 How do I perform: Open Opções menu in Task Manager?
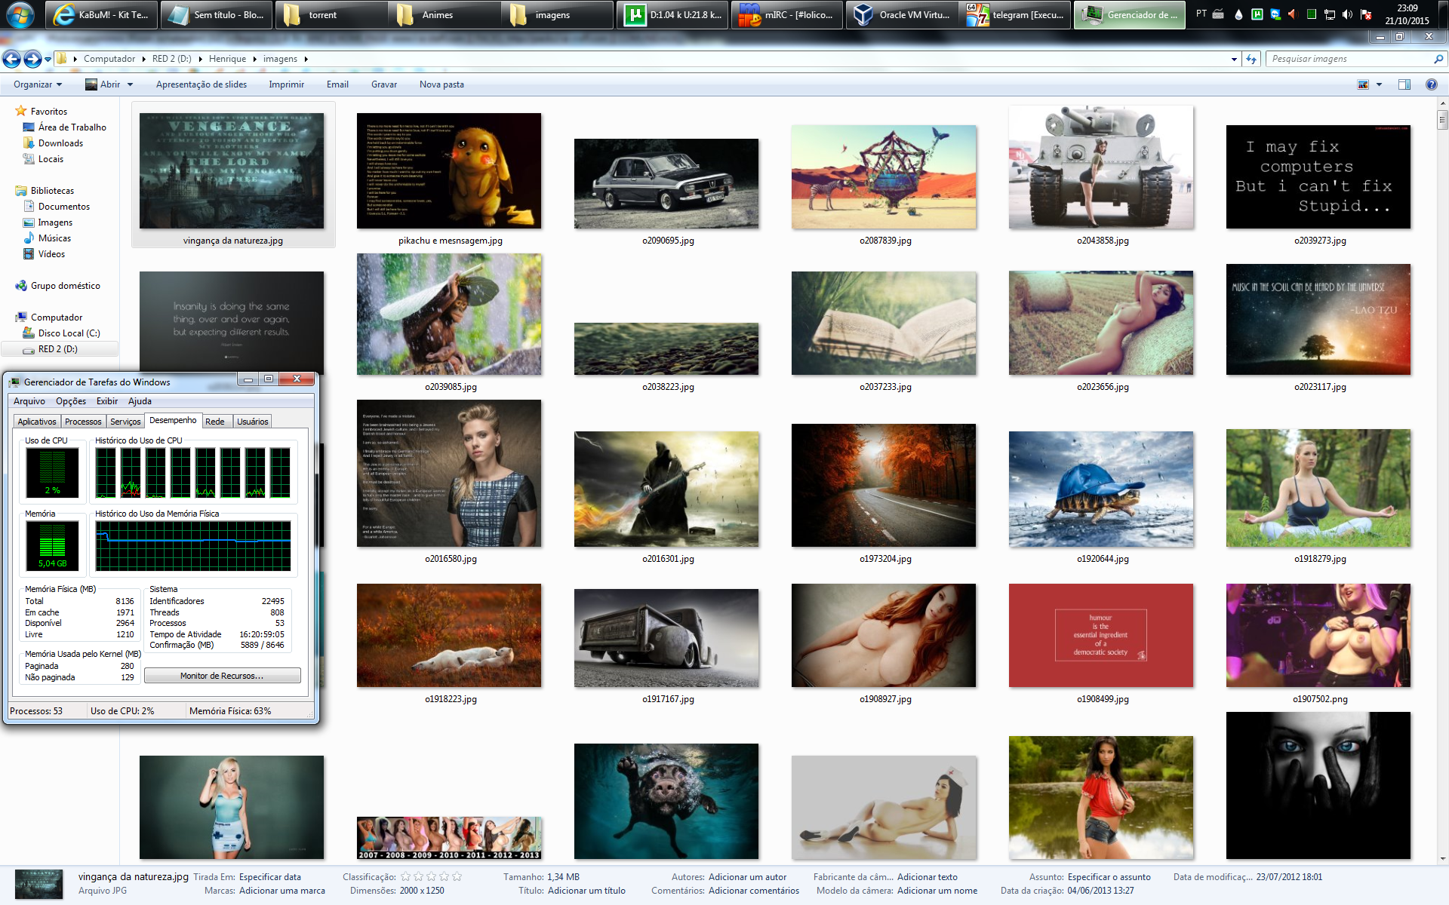coord(71,401)
